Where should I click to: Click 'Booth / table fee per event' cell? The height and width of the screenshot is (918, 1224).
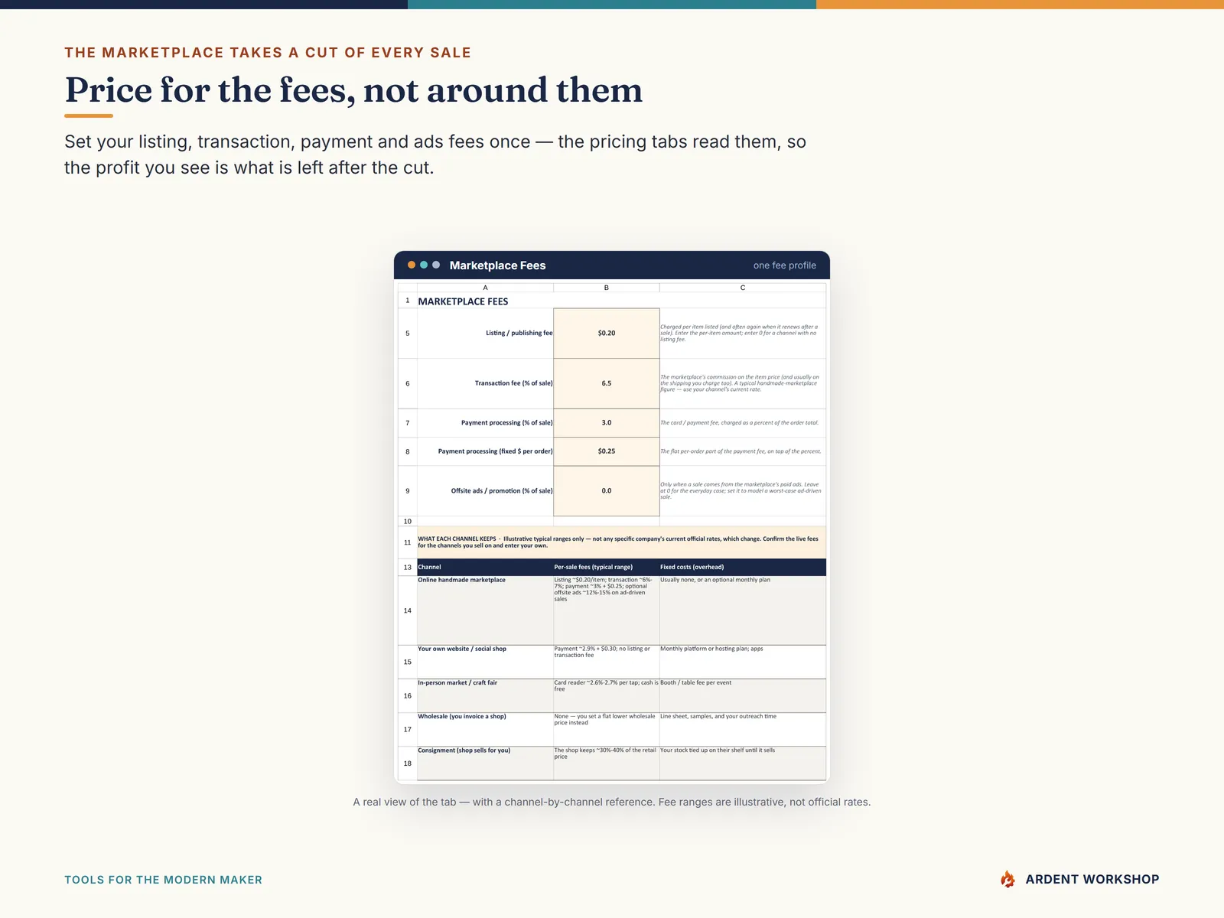(x=743, y=695)
